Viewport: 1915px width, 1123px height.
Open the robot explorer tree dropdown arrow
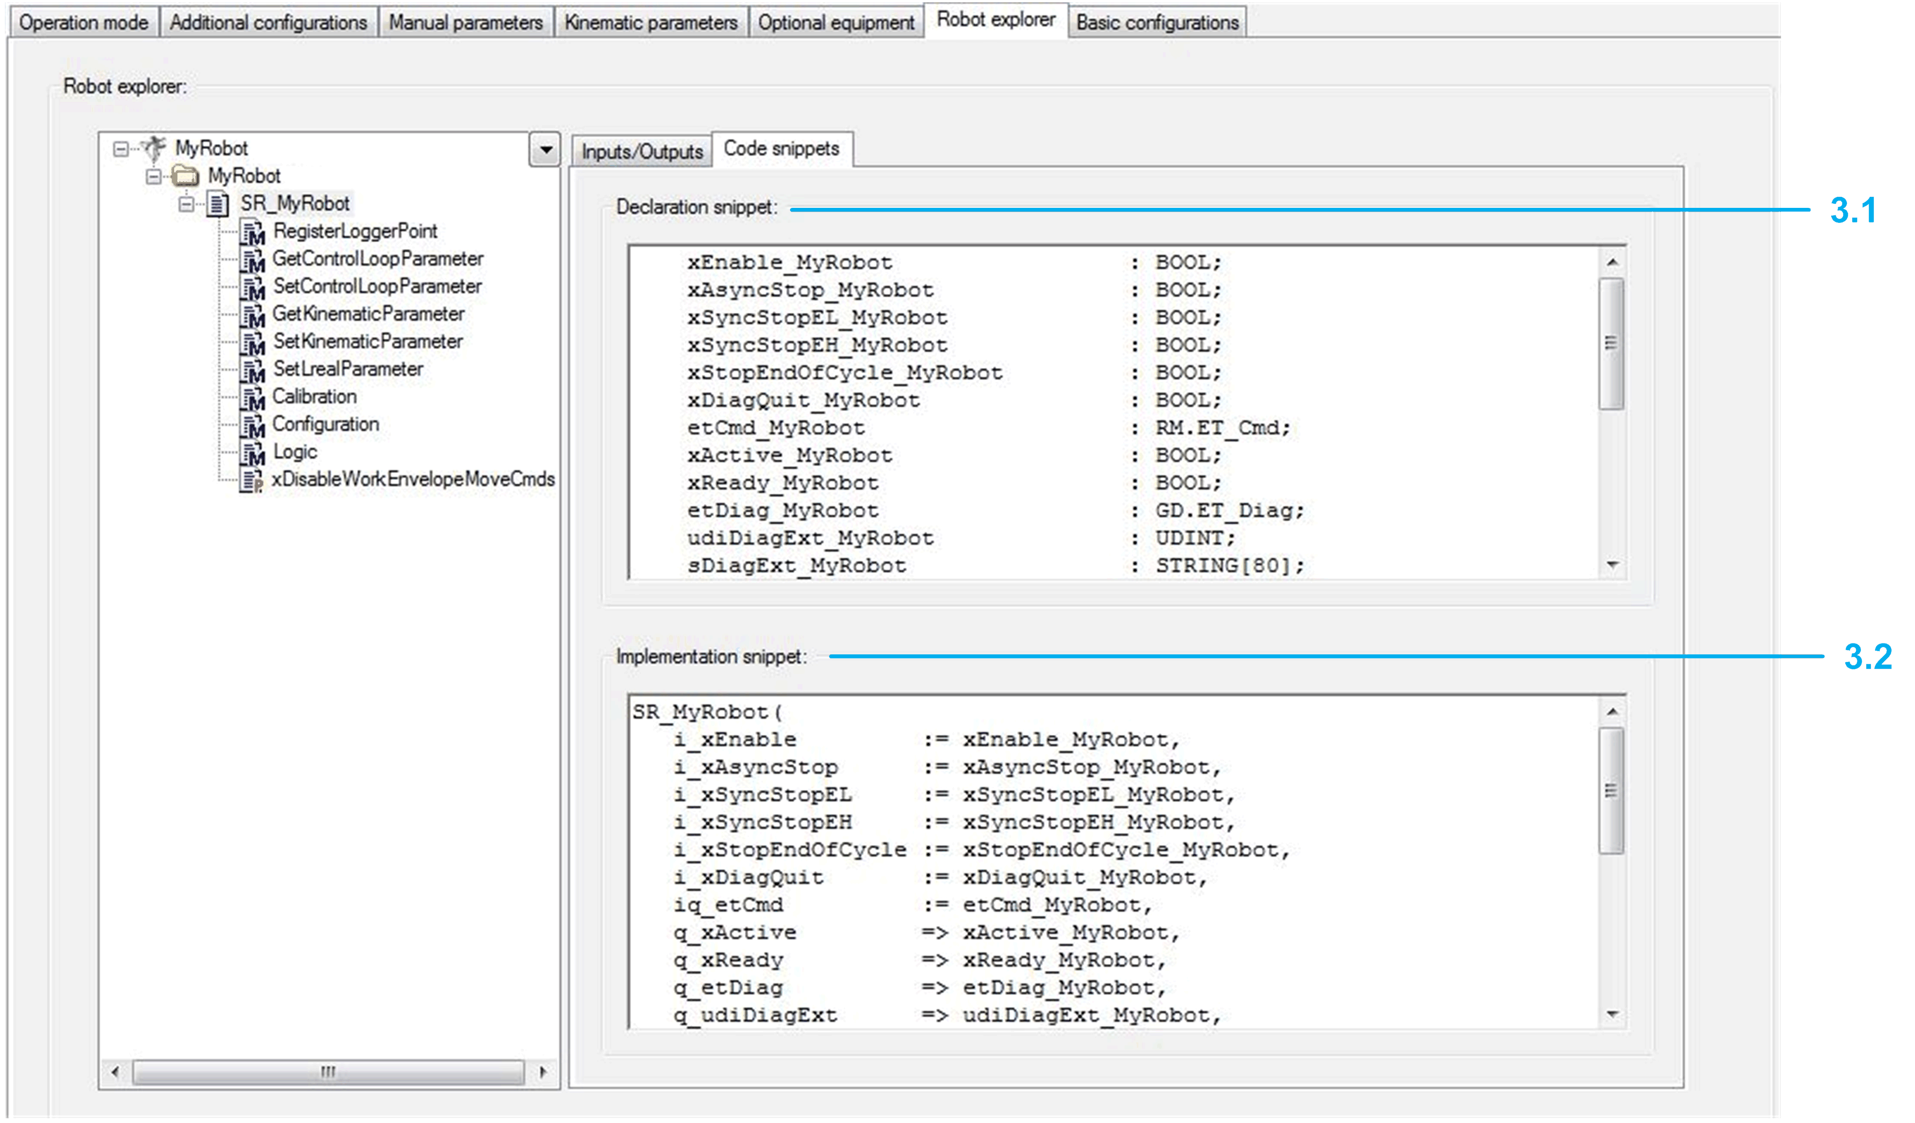click(x=545, y=150)
